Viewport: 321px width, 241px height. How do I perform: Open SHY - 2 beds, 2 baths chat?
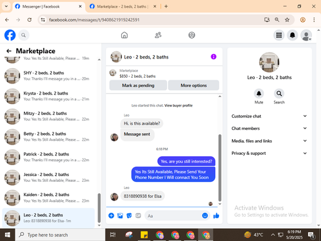click(49, 76)
